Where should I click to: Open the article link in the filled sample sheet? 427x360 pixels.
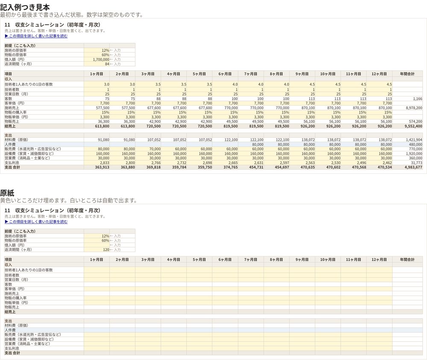pyautogui.click(x=36, y=36)
